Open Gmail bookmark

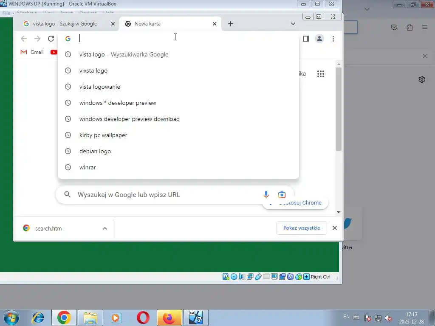tap(32, 52)
